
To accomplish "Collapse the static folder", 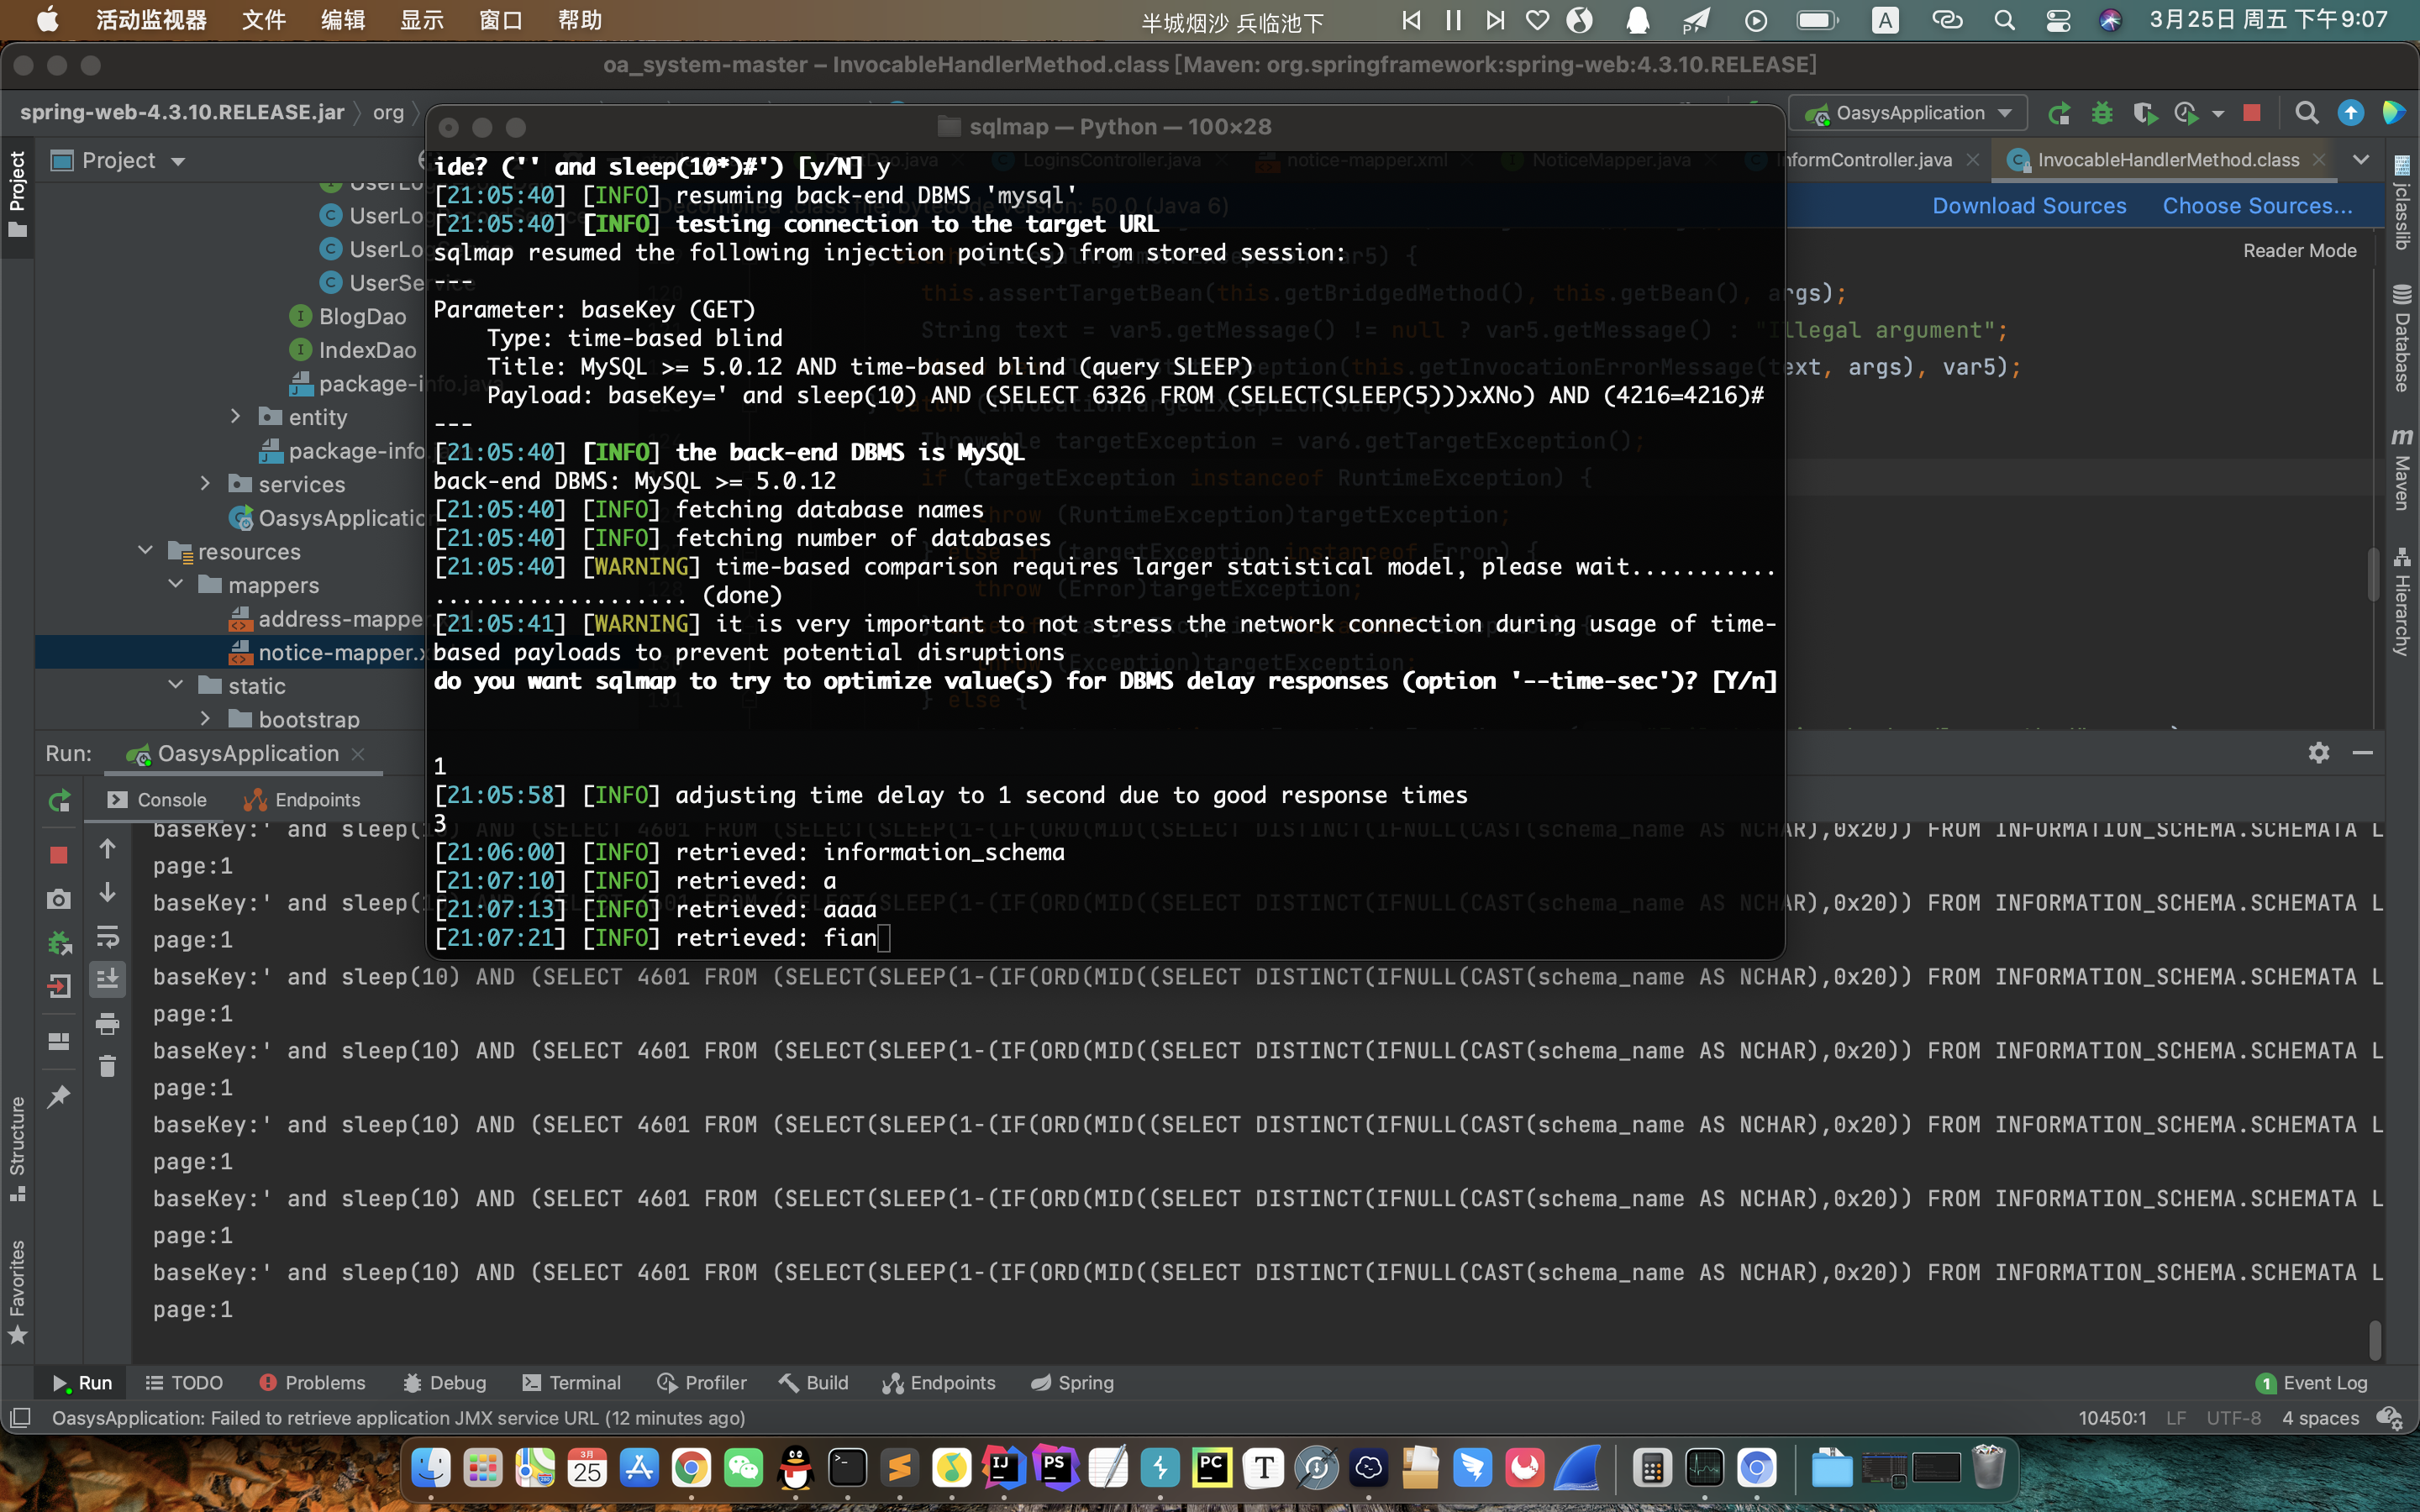I will (176, 685).
